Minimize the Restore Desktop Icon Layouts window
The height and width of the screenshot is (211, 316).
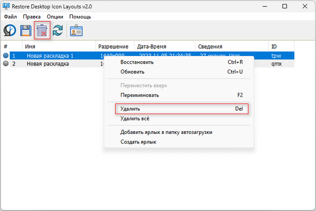265,6
